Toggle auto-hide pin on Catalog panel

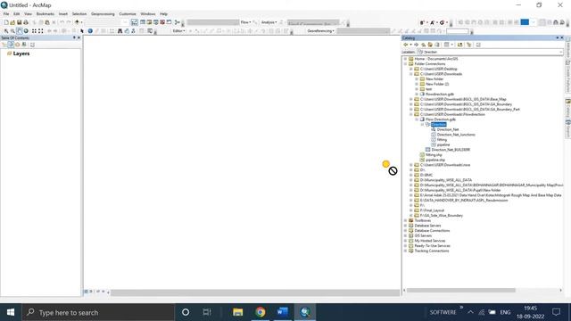coord(557,37)
